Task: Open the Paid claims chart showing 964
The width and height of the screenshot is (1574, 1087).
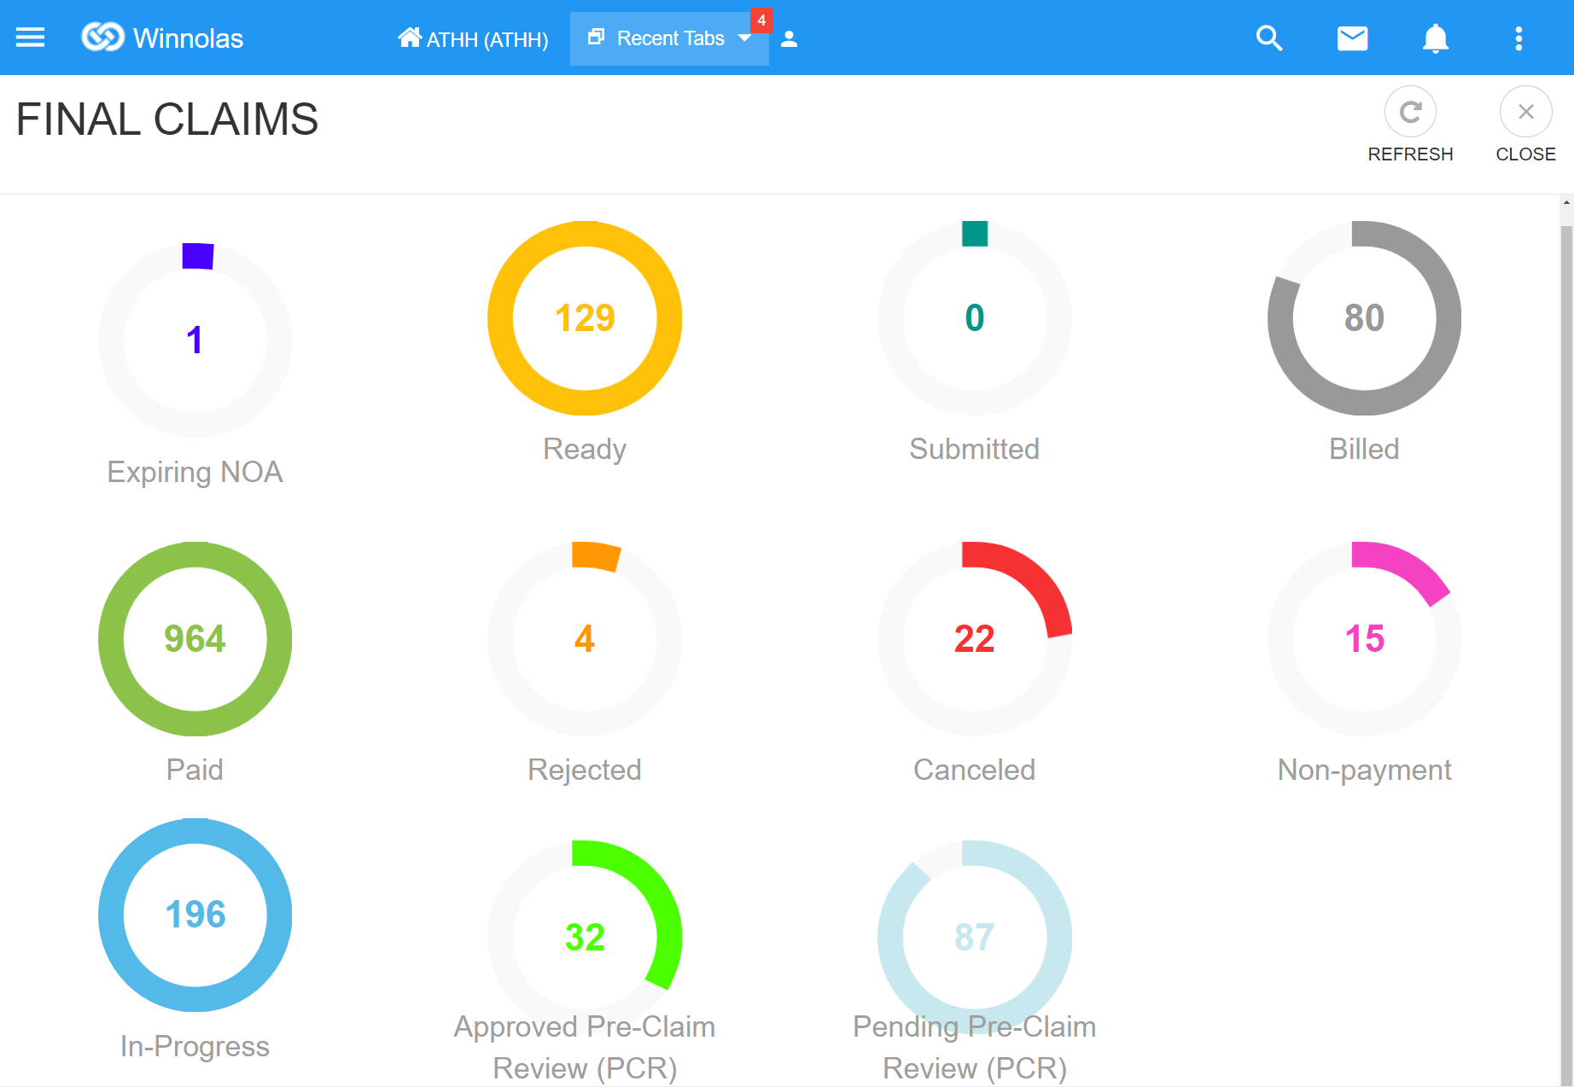Action: coord(195,639)
